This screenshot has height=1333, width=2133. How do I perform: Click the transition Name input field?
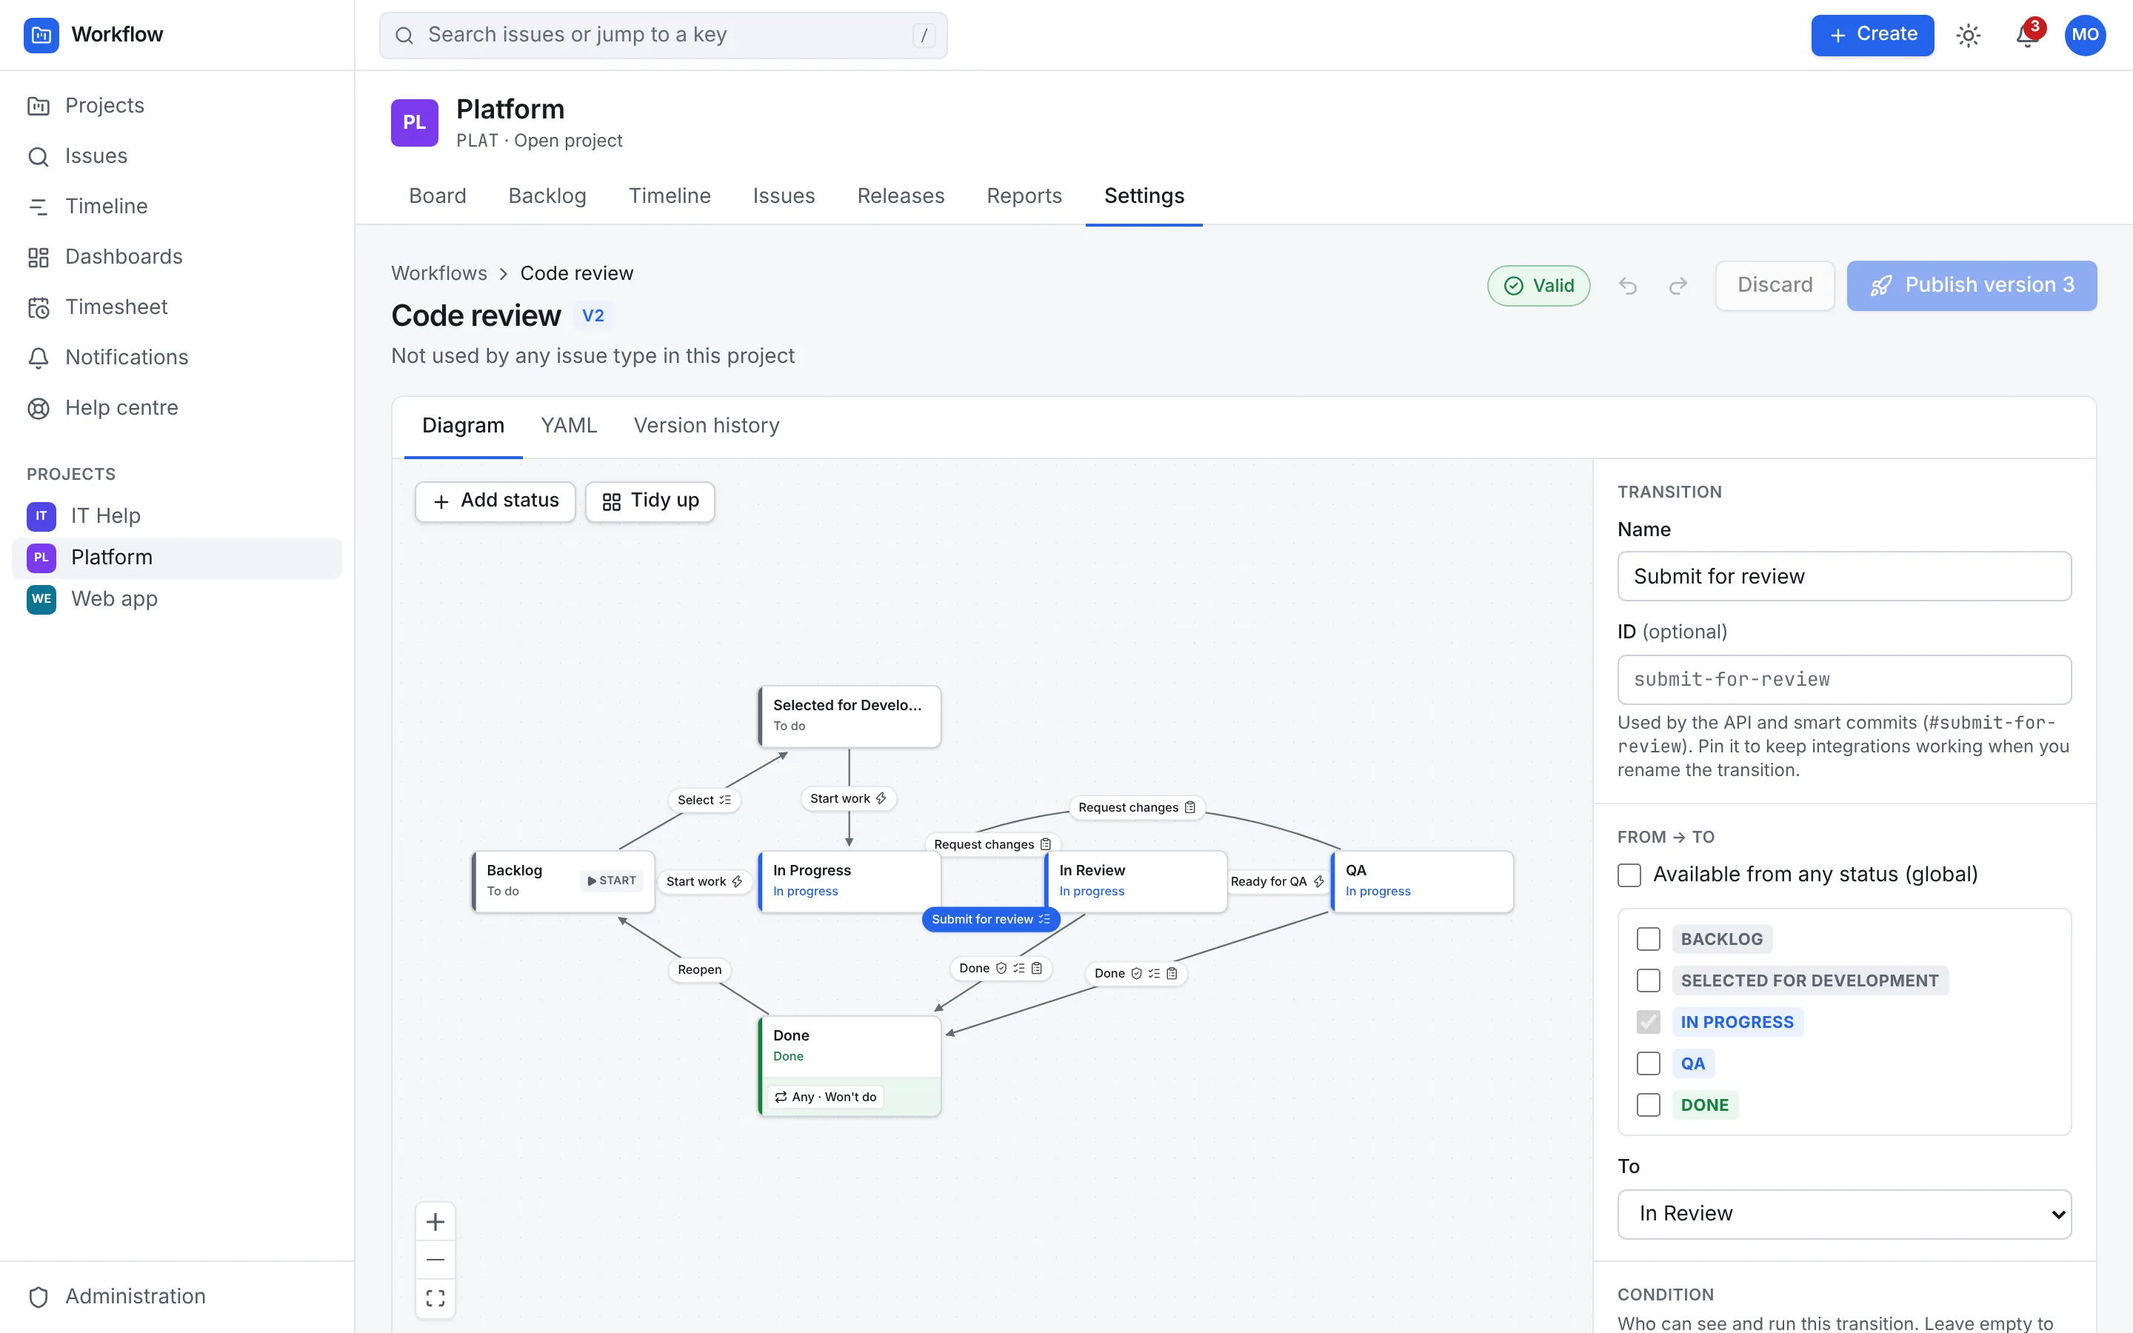pos(1844,577)
